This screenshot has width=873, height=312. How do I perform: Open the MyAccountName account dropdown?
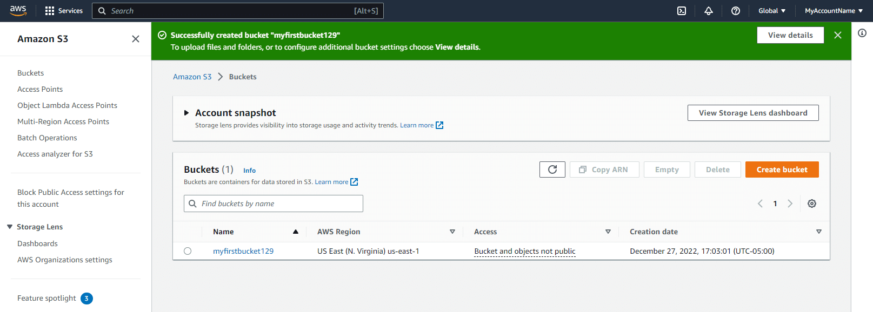point(833,11)
